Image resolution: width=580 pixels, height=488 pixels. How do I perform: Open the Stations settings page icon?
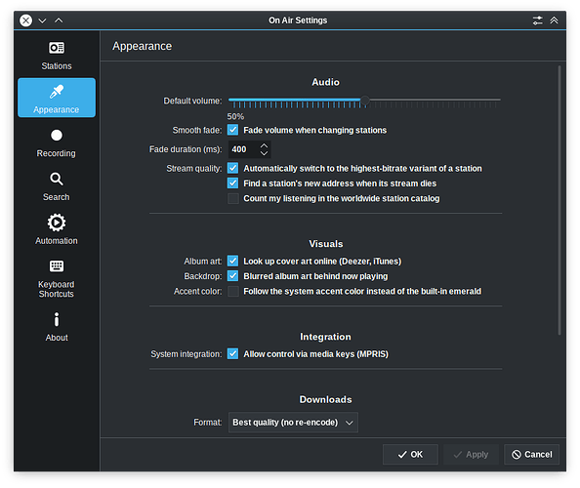point(57,48)
